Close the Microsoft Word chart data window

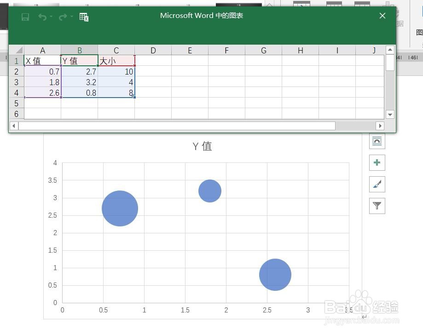pos(382,16)
